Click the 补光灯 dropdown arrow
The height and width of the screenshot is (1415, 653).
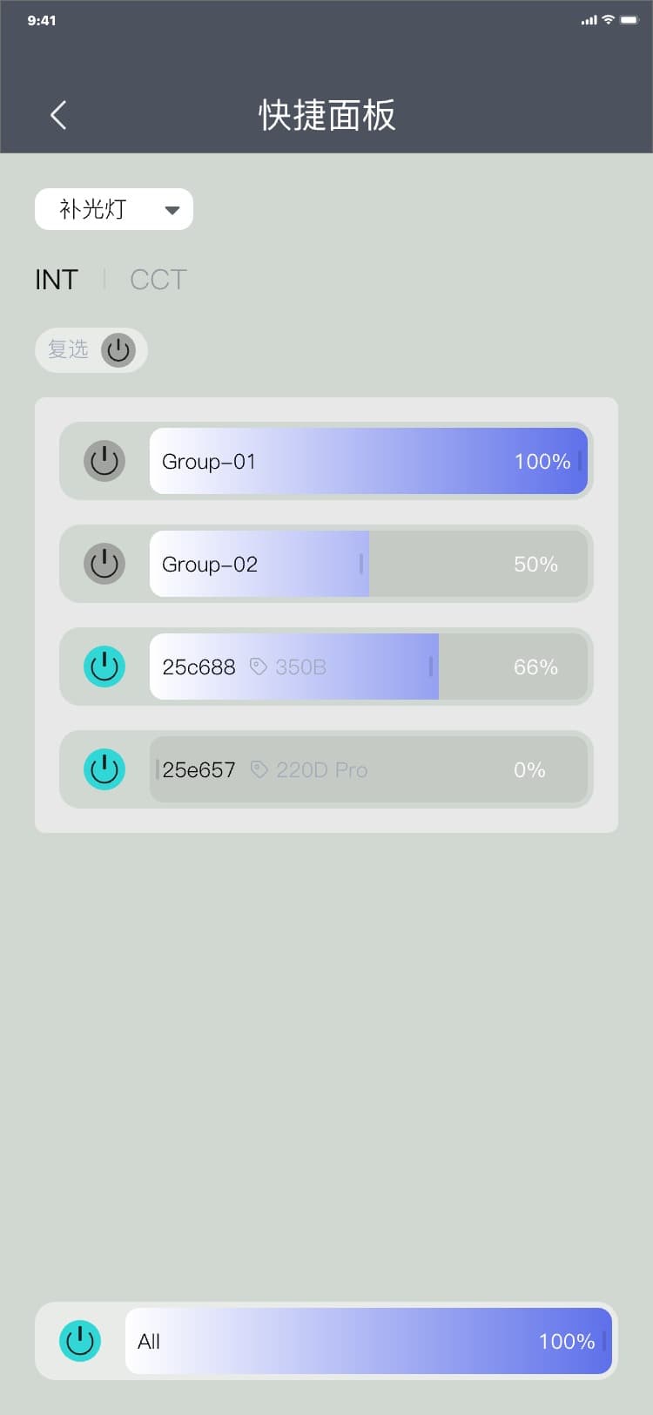[172, 210]
